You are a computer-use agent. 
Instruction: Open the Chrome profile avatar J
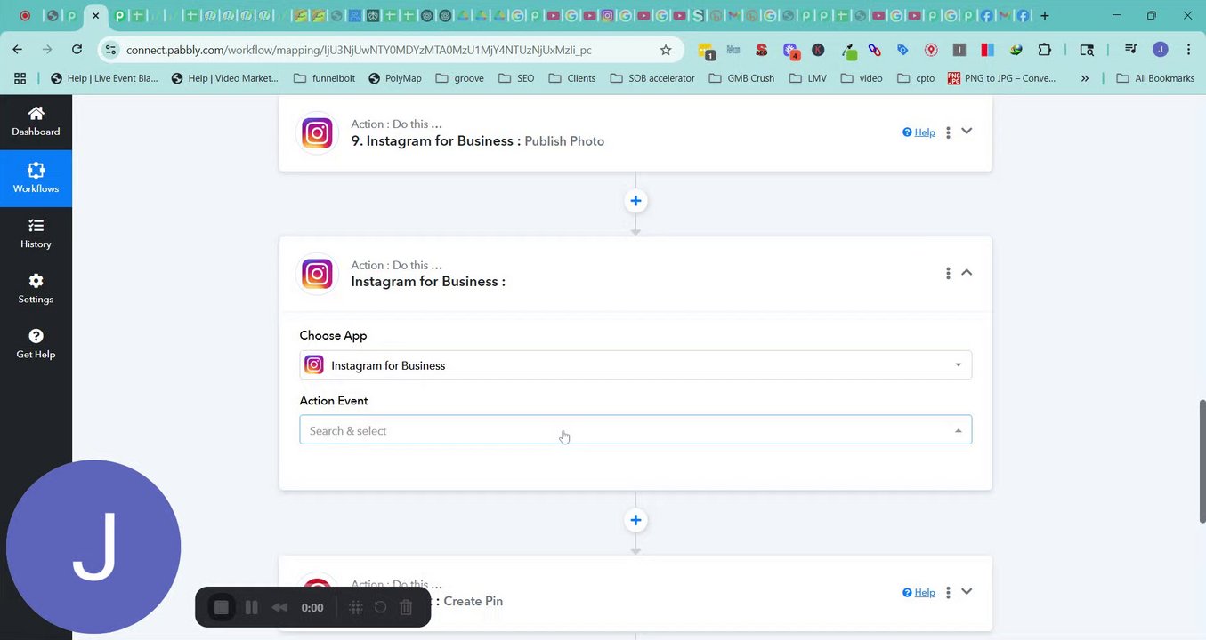[1160, 50]
